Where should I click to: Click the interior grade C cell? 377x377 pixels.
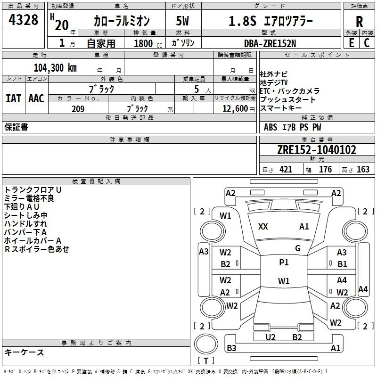coord(367,43)
